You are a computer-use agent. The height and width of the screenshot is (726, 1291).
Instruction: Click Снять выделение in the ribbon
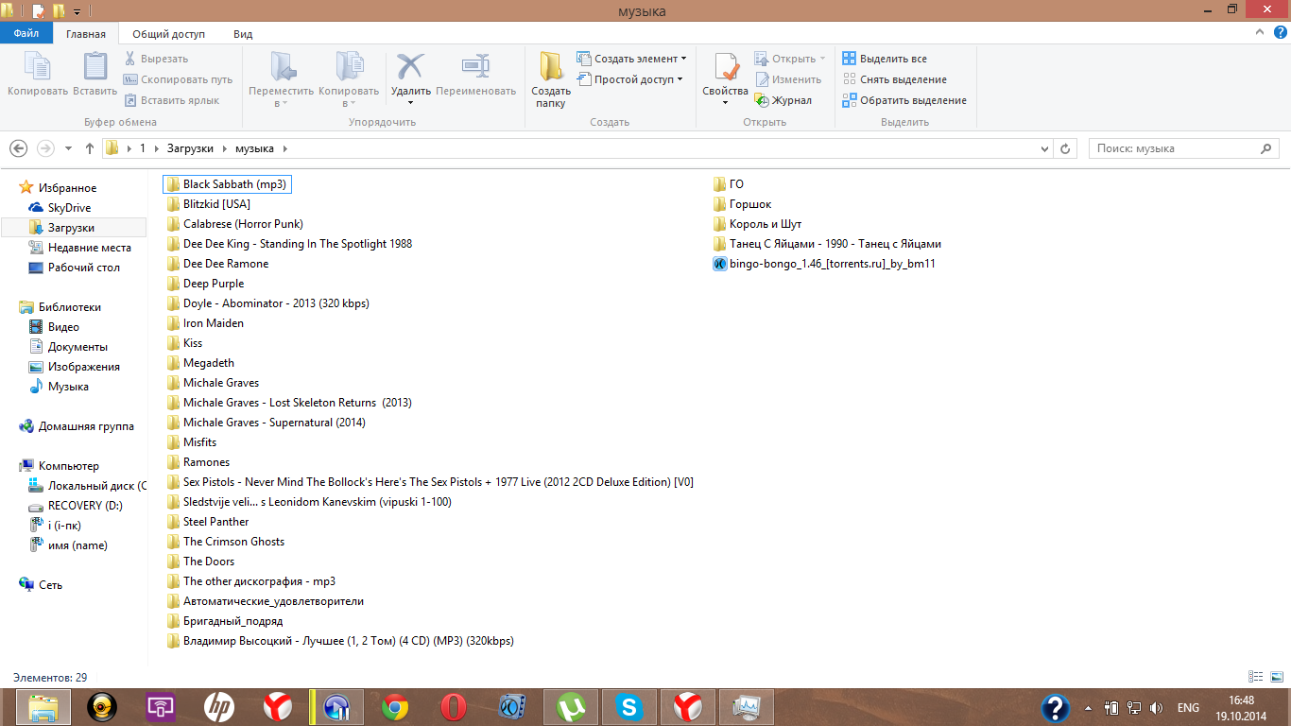point(894,79)
